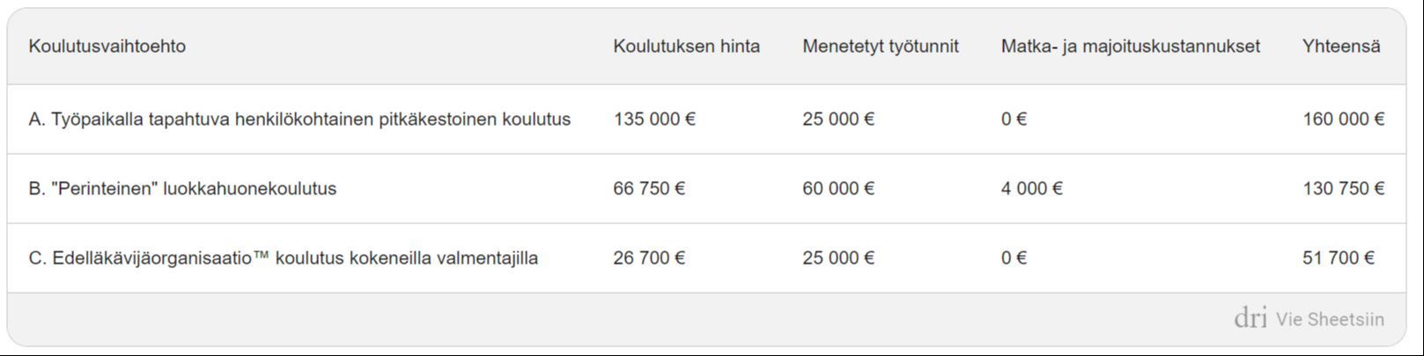Click the 66 750 € price cell
This screenshot has width=1424, height=356.
click(x=649, y=188)
